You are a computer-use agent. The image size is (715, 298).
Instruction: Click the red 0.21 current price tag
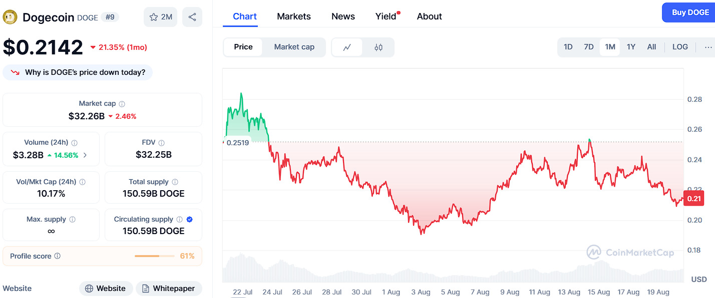[x=694, y=199]
